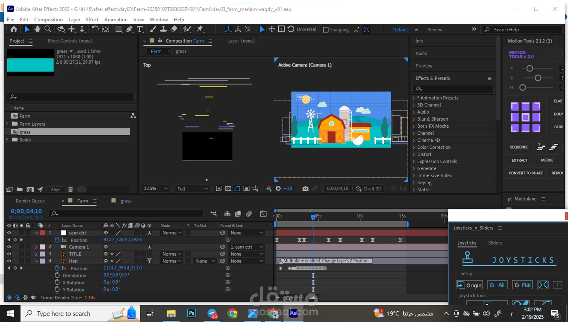Pick the Pen tool
Screen dimensions: 568x324
(129, 29)
